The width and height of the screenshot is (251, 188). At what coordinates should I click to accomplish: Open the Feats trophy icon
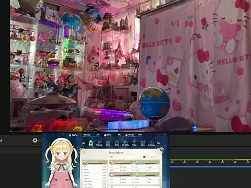[134, 143]
